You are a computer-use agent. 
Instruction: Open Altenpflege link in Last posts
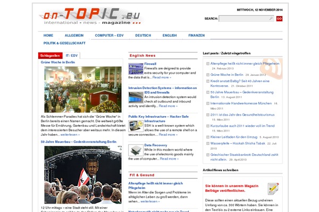(245, 64)
